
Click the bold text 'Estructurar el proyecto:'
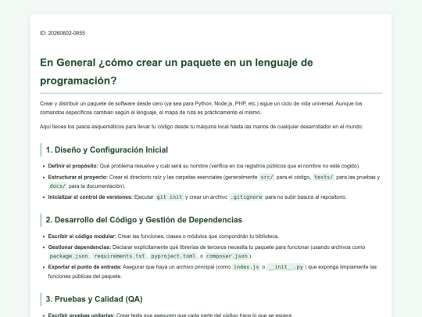click(x=78, y=178)
